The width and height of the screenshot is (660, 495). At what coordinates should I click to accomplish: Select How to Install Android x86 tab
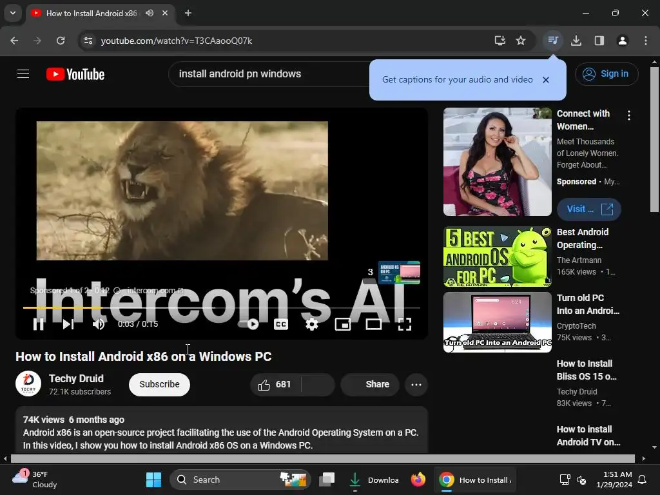[92, 14]
